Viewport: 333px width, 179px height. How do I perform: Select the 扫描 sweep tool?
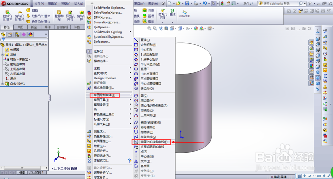[32, 10]
